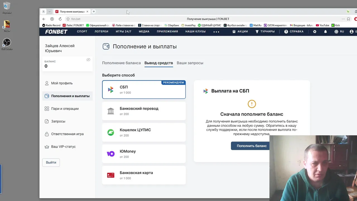Open the settings gear in the FONBET navbar
The image size is (357, 201).
(315, 32)
